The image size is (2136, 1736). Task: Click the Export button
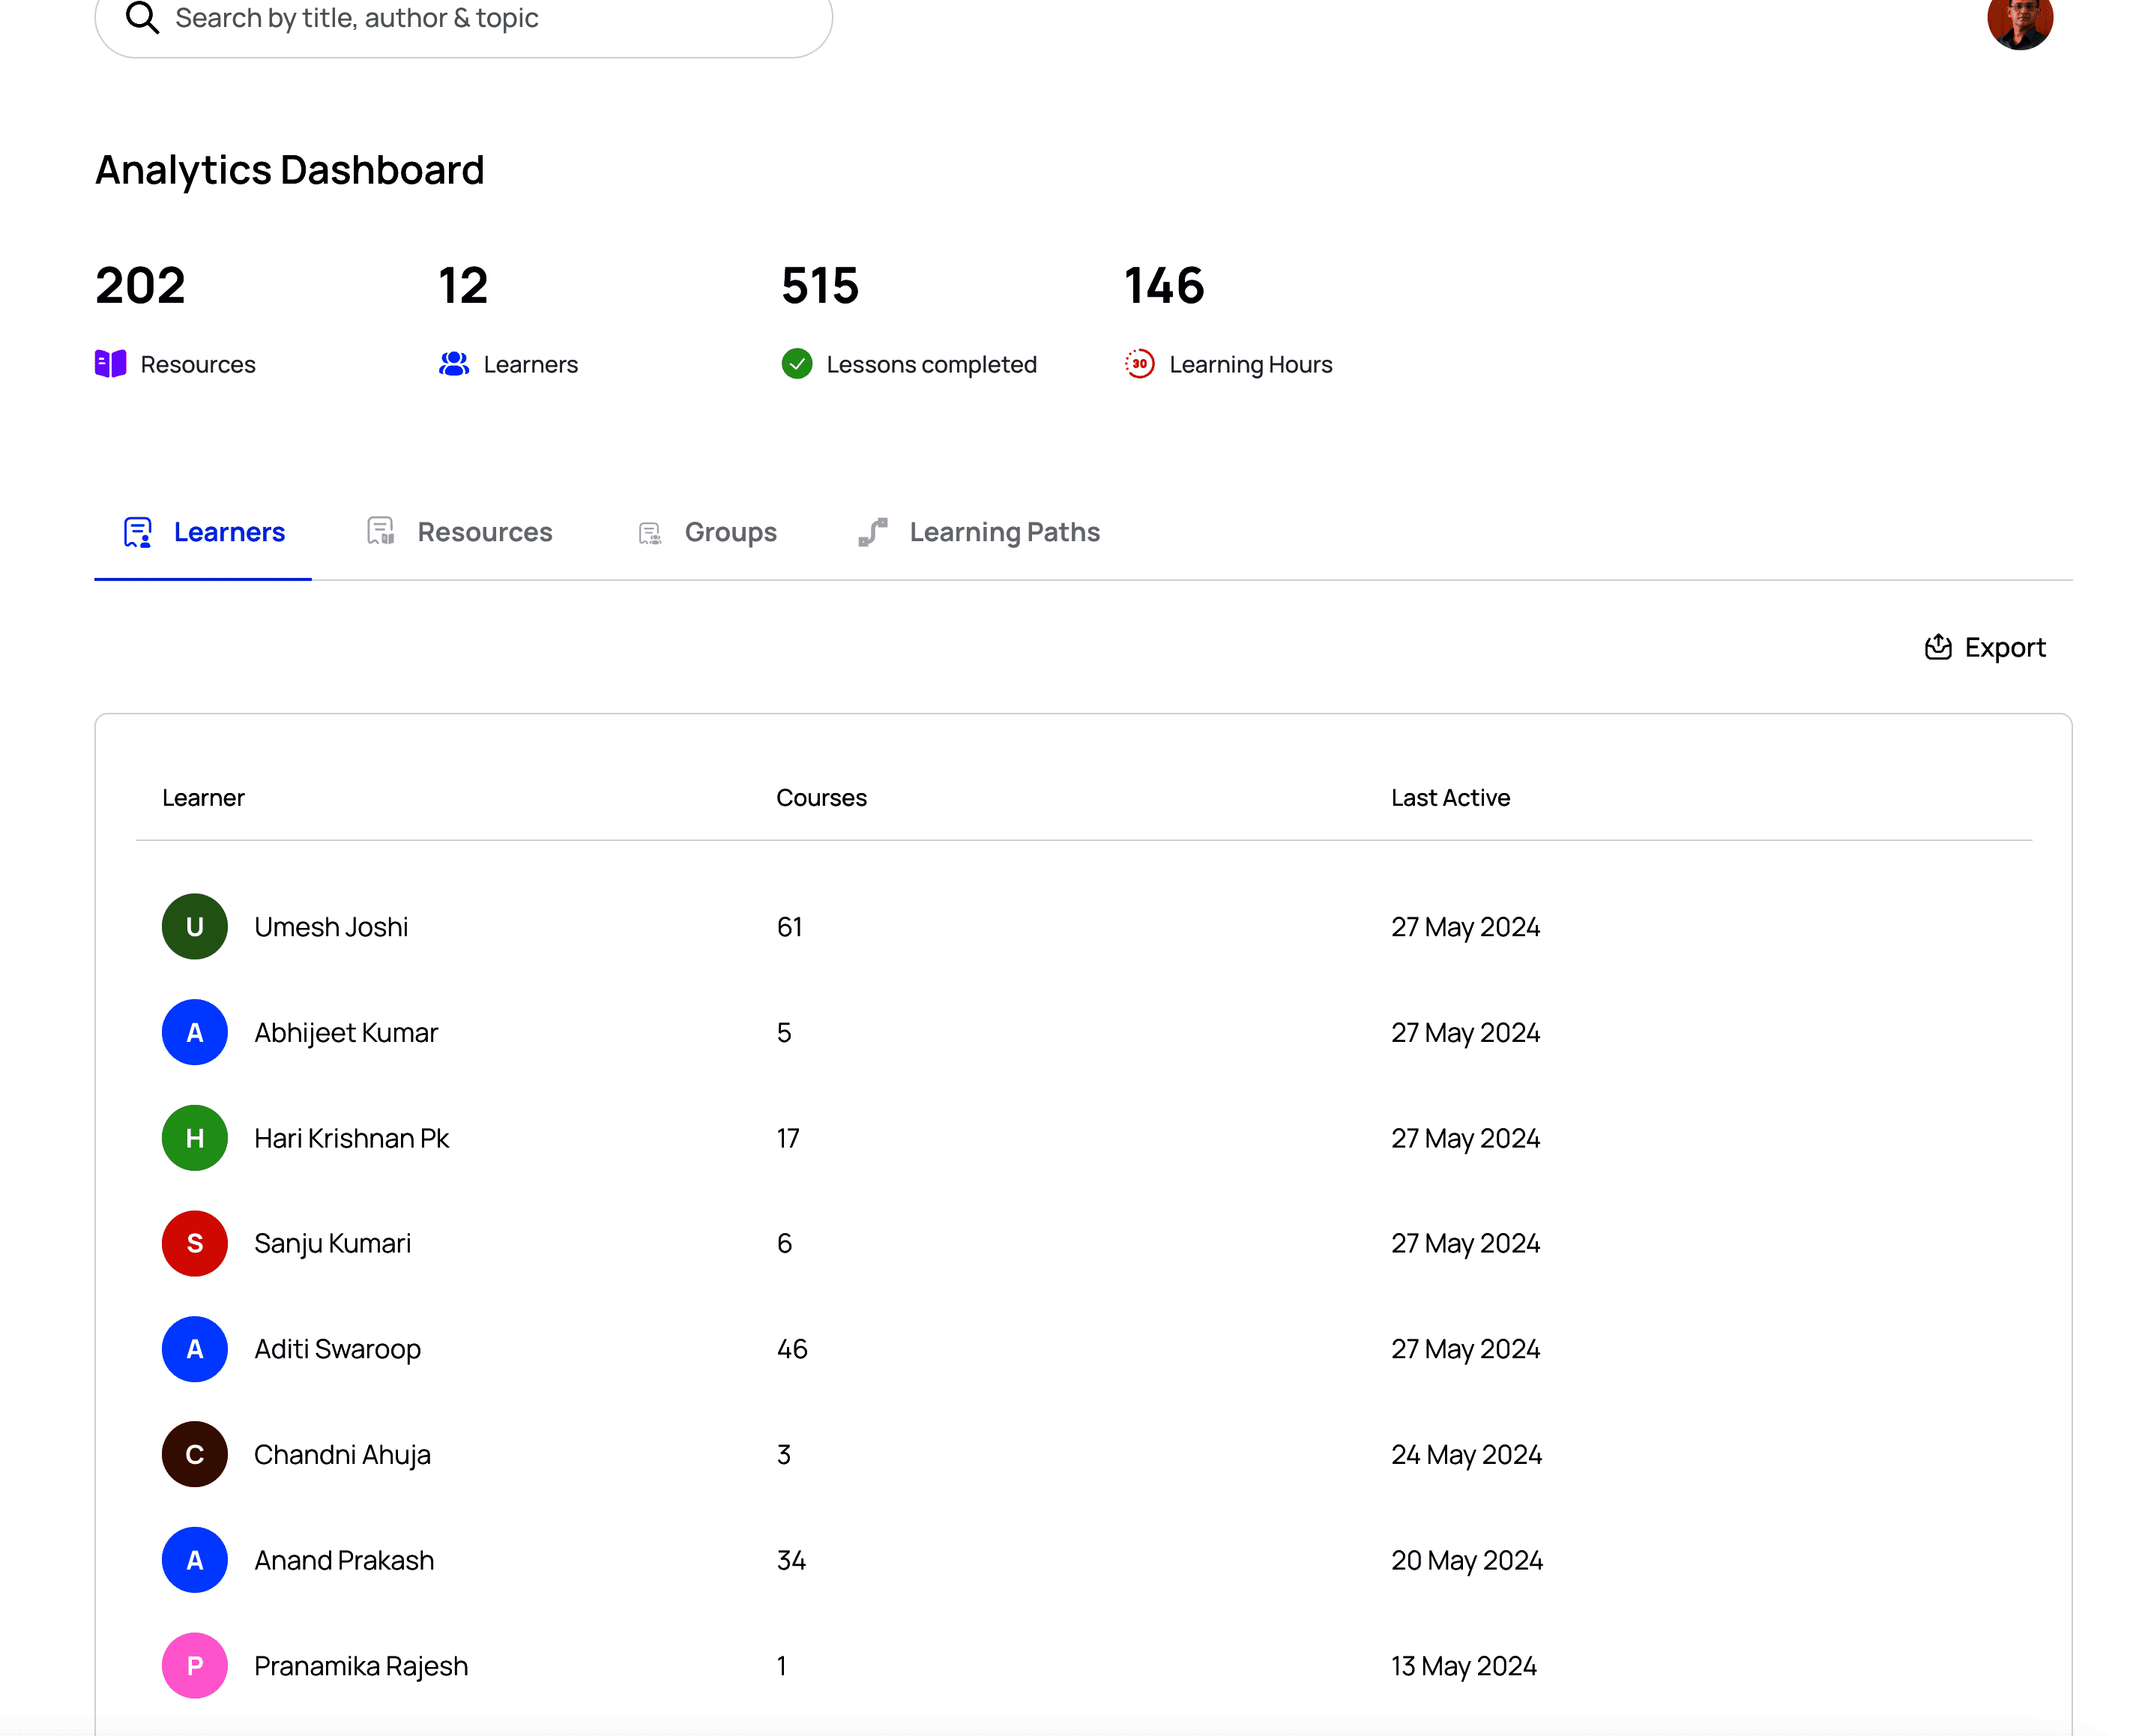pos(1985,647)
